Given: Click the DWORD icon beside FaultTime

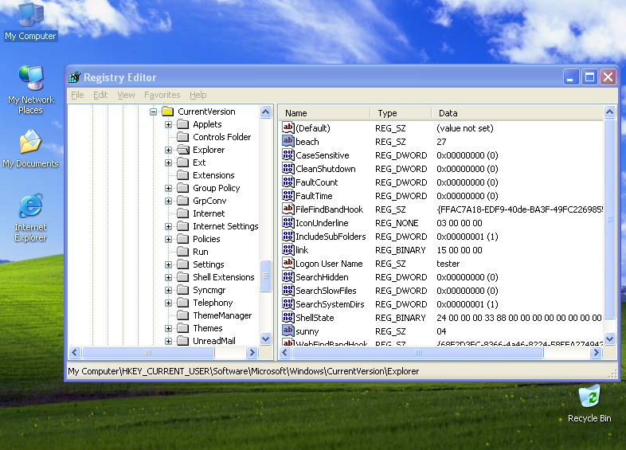Looking at the screenshot, I should click(x=288, y=196).
